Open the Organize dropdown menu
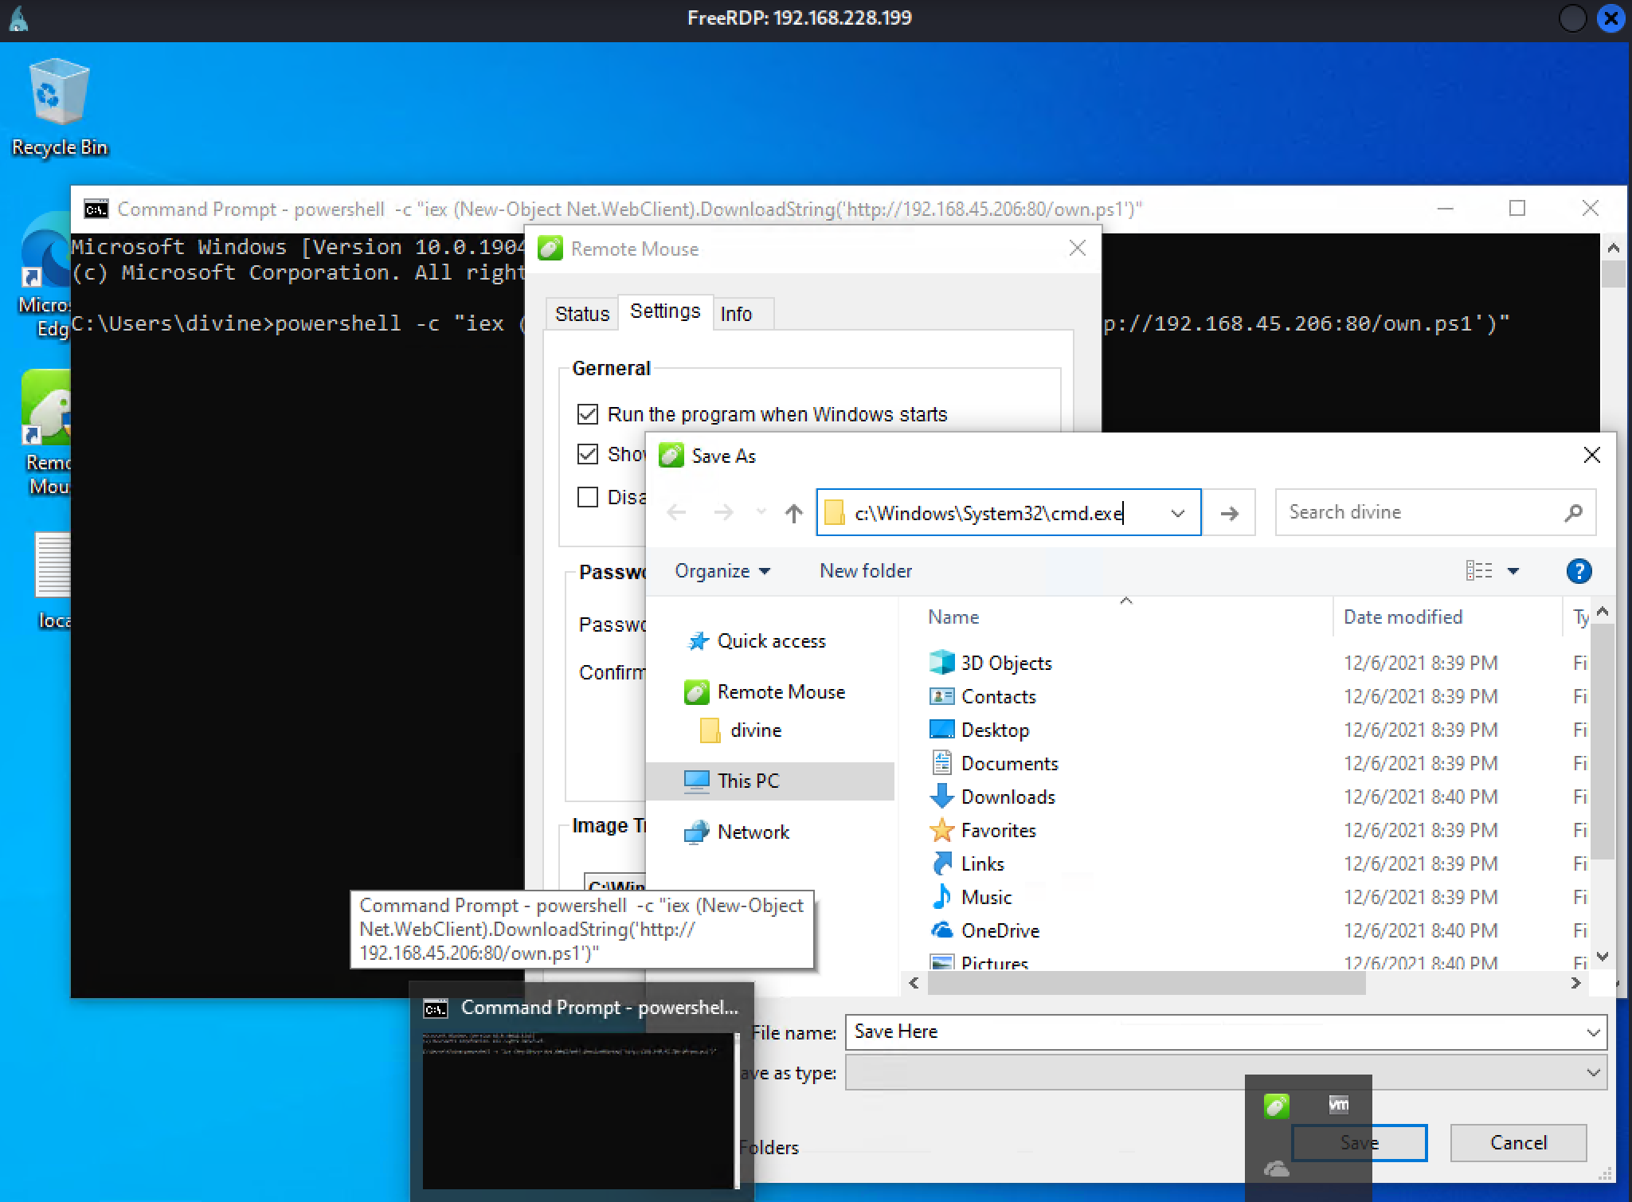 (721, 571)
